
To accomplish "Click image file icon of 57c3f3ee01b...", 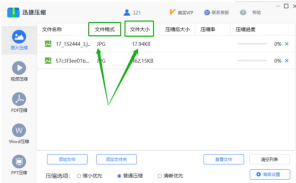I will (48, 61).
